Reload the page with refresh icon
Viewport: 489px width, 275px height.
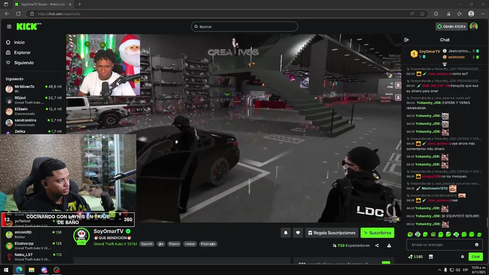point(18,13)
